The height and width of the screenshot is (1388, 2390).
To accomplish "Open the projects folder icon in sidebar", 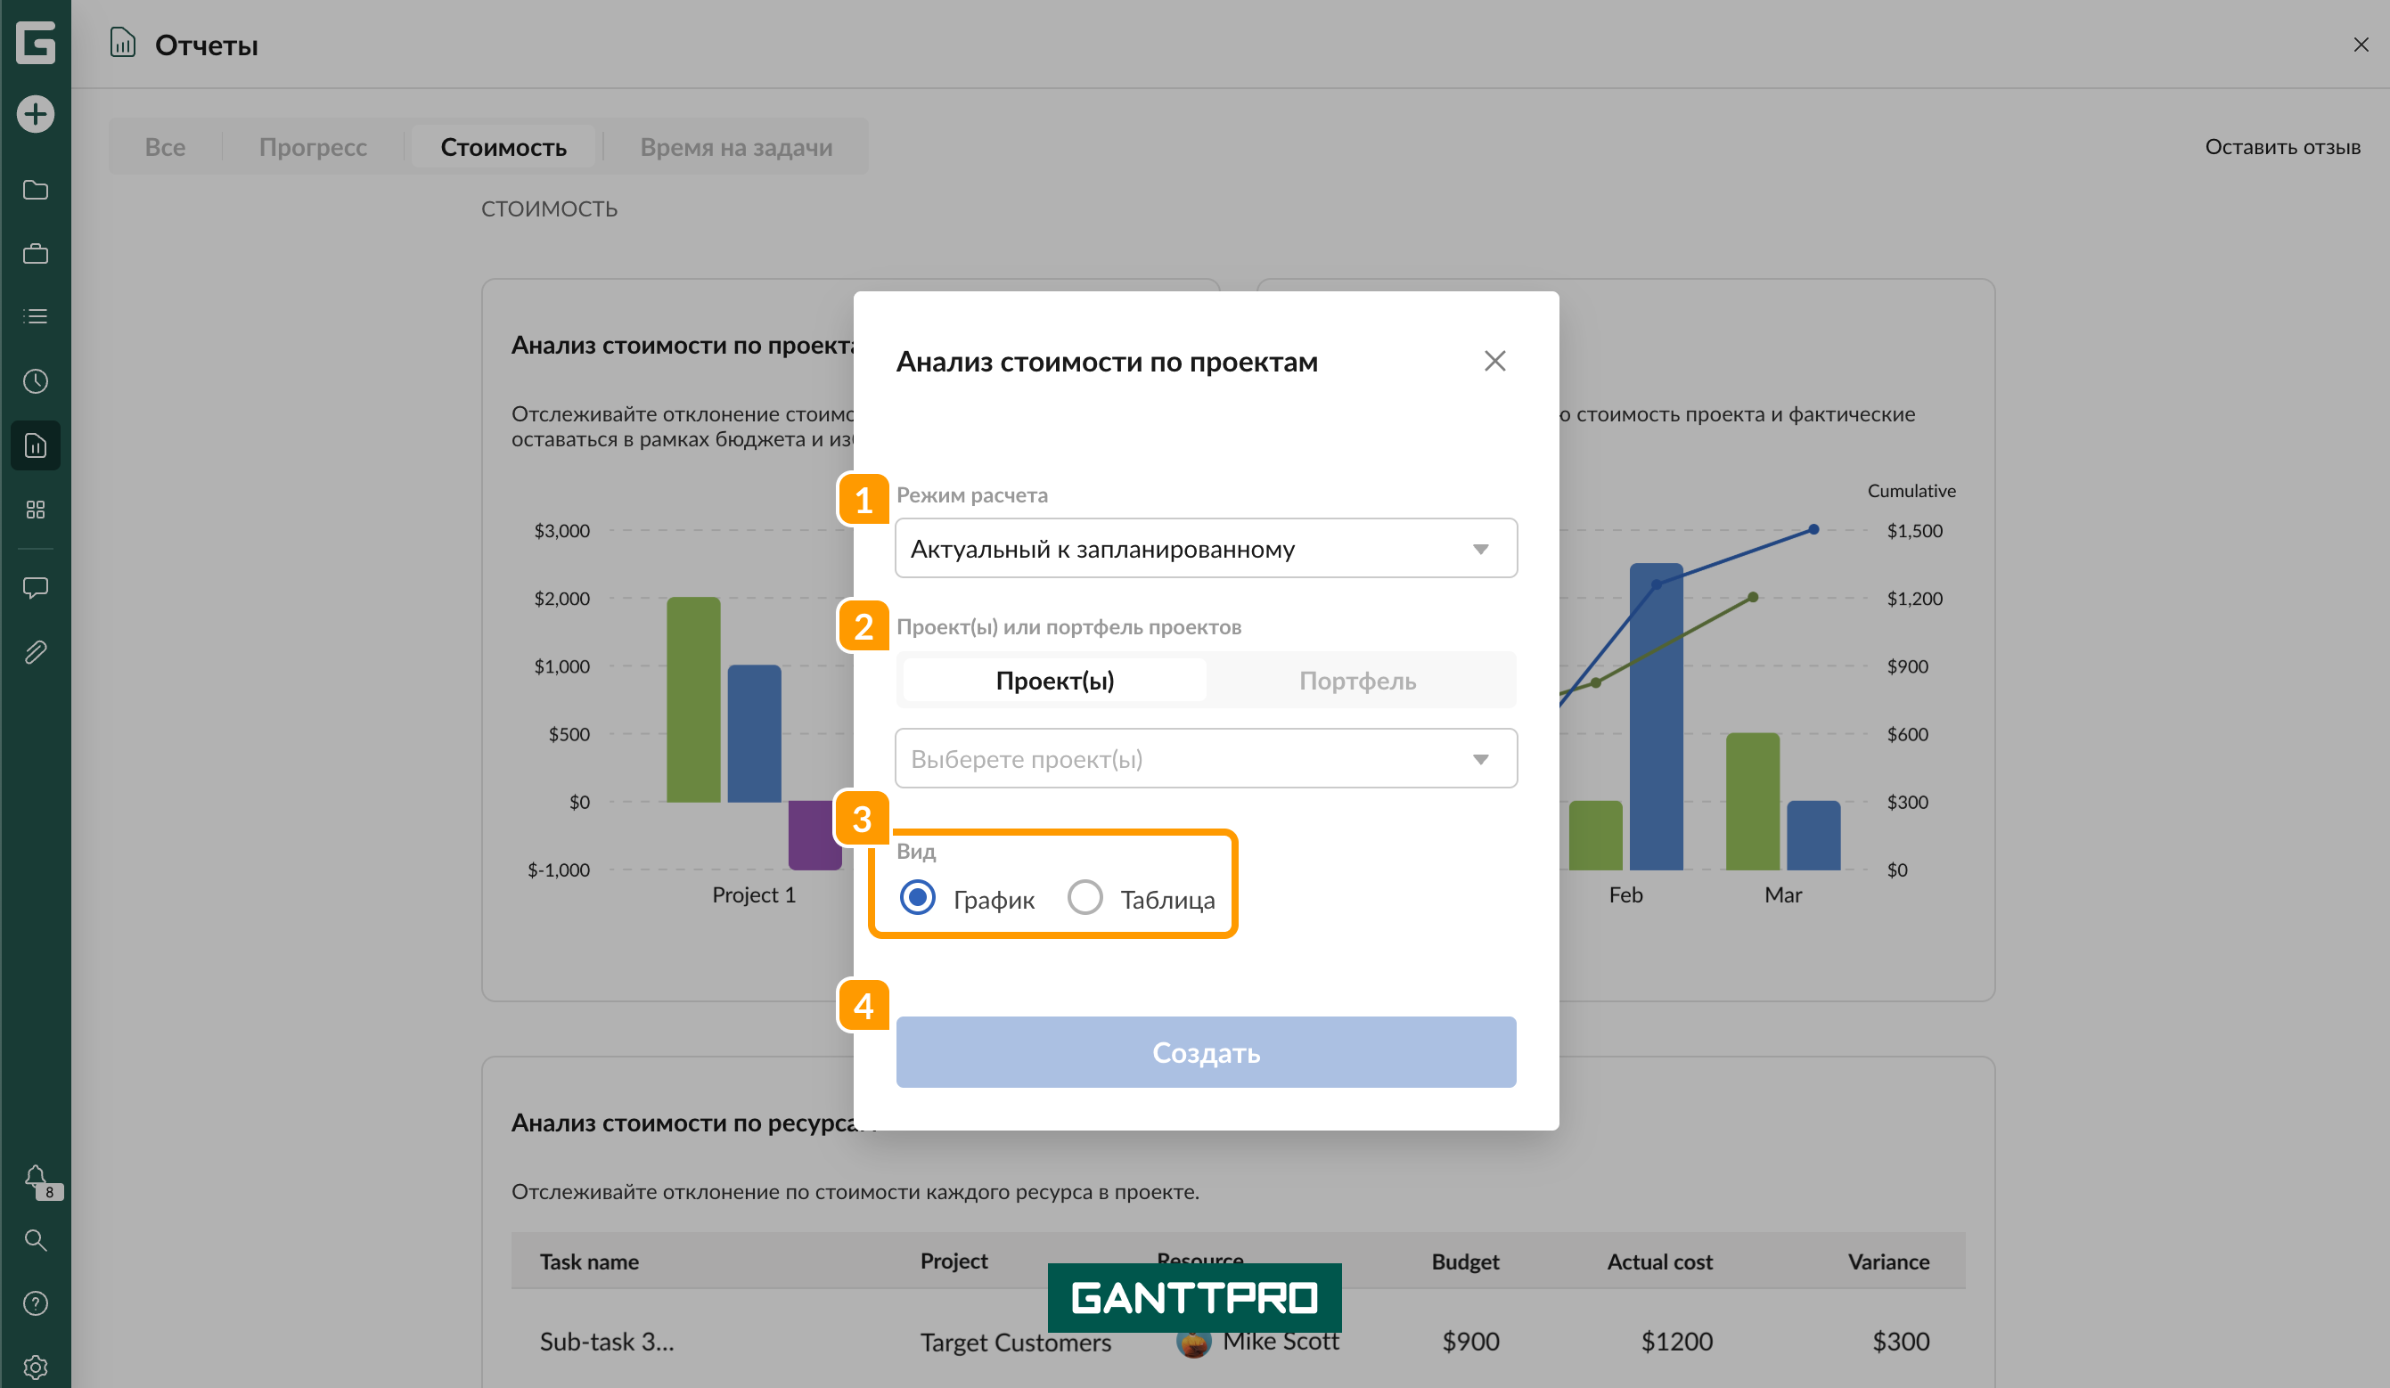I will coord(35,190).
